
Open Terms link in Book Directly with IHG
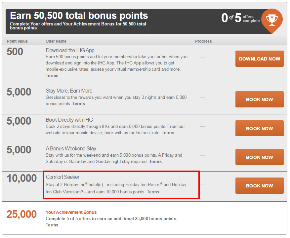[x=168, y=133]
